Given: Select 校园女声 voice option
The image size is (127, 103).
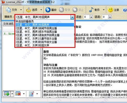Looking at the screenshot, I should [45, 45].
